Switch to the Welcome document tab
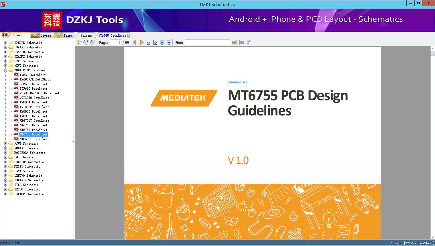435x246 pixels. (x=86, y=36)
